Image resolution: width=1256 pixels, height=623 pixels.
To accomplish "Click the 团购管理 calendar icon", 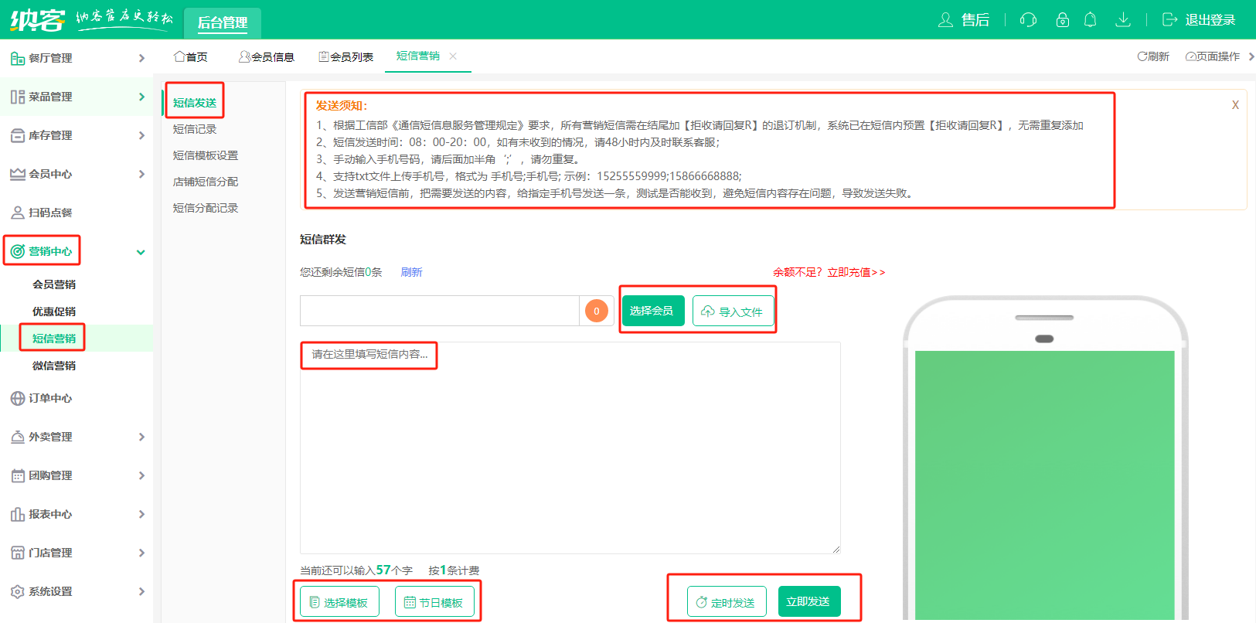I will pyautogui.click(x=17, y=475).
